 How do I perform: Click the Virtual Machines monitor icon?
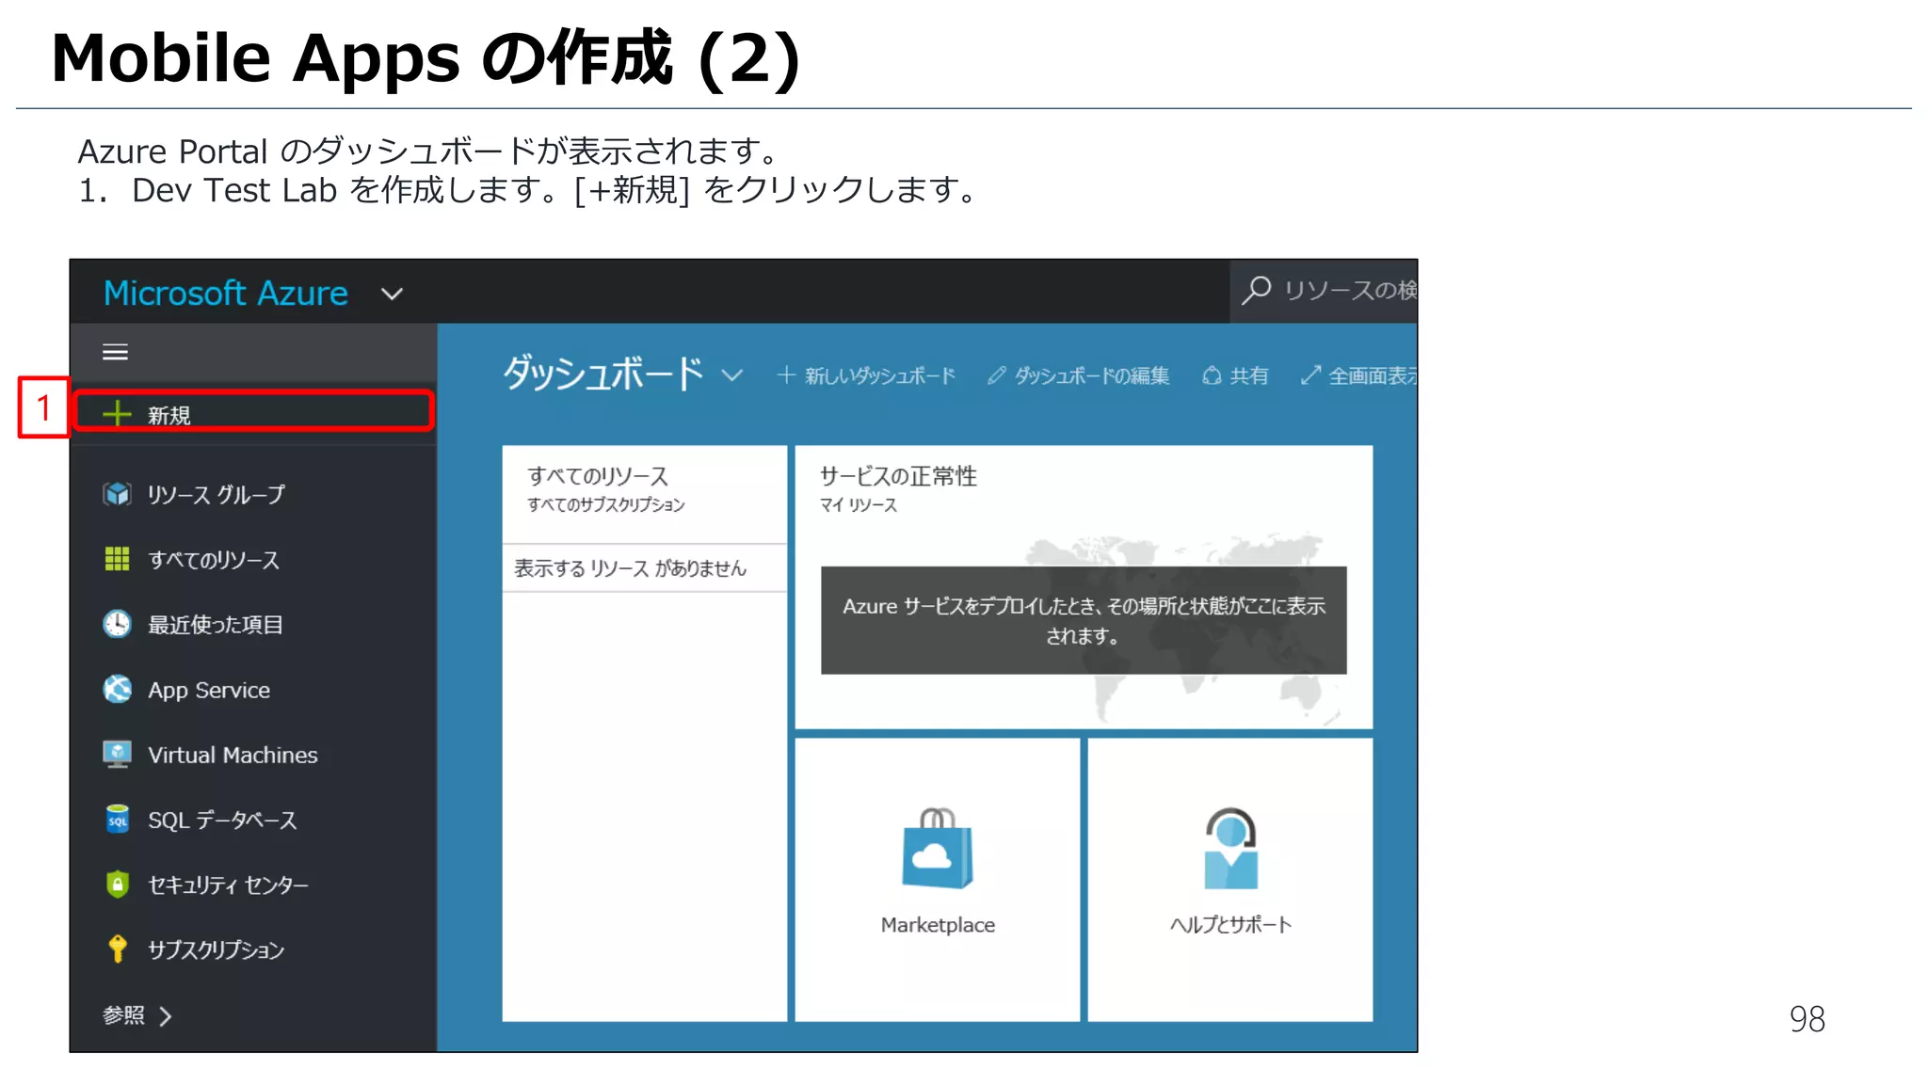tap(117, 754)
